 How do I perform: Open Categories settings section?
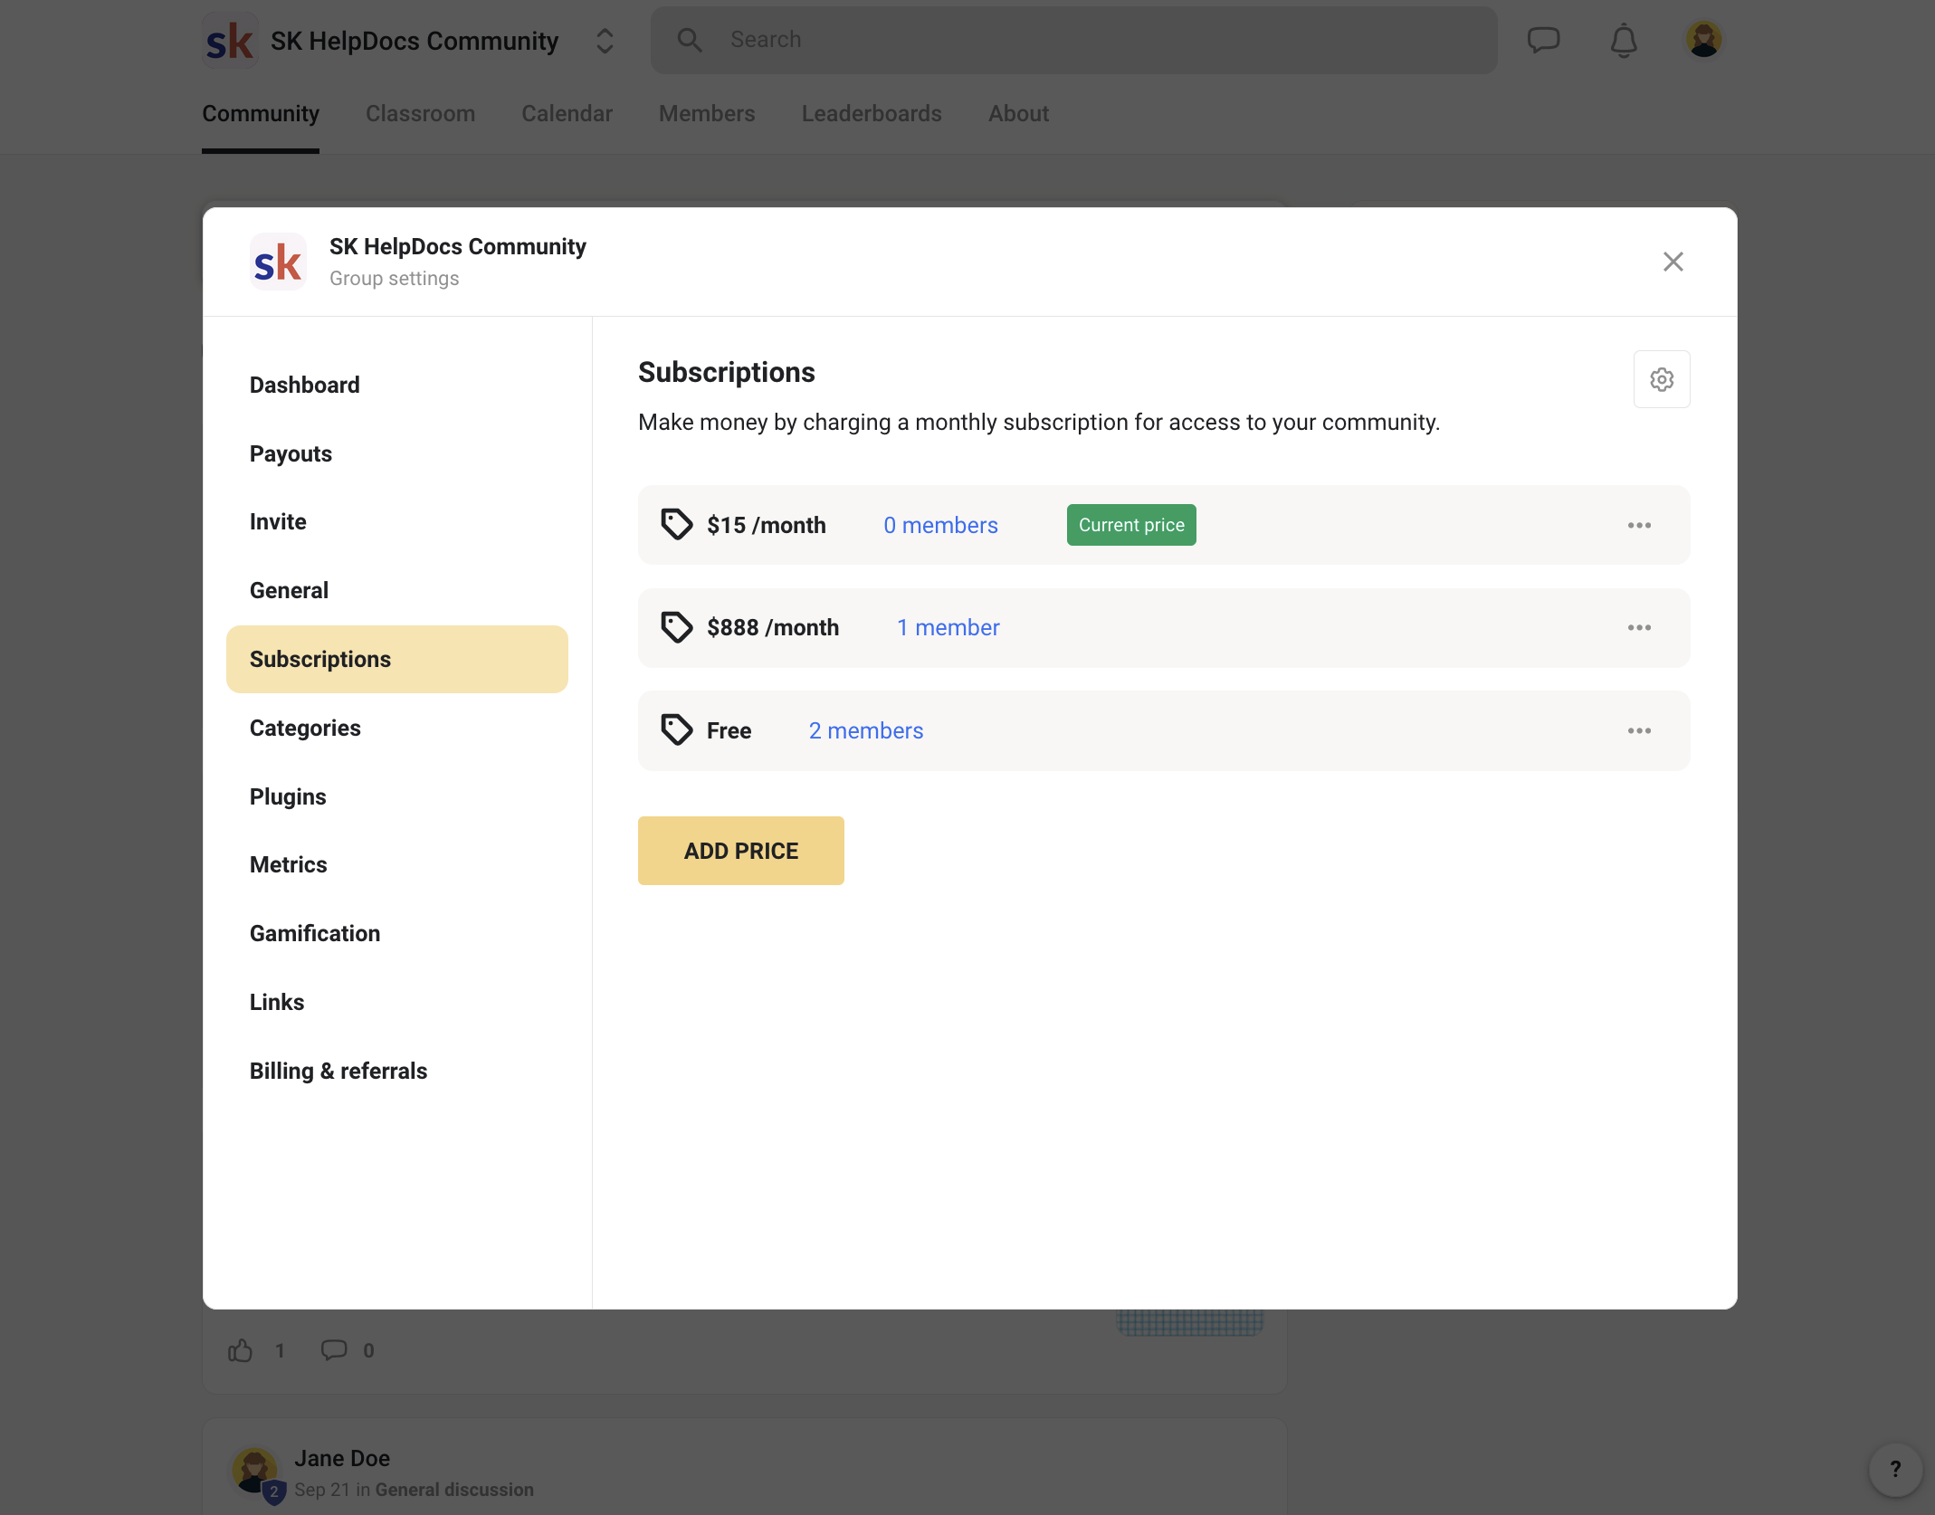pyautogui.click(x=397, y=728)
